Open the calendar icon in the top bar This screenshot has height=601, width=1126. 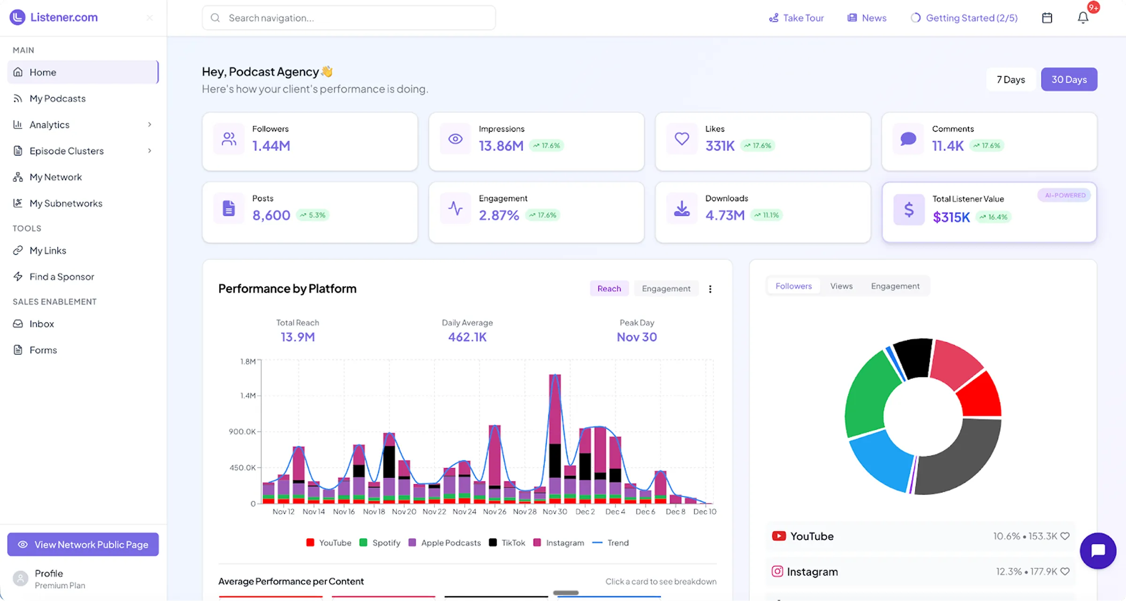point(1047,17)
